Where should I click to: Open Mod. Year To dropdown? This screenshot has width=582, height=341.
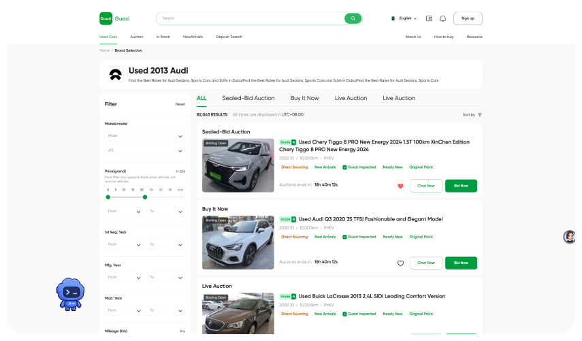coord(165,310)
